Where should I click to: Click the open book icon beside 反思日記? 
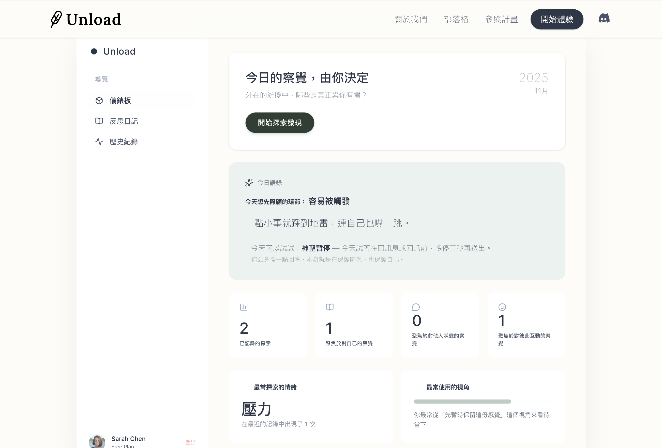click(99, 121)
